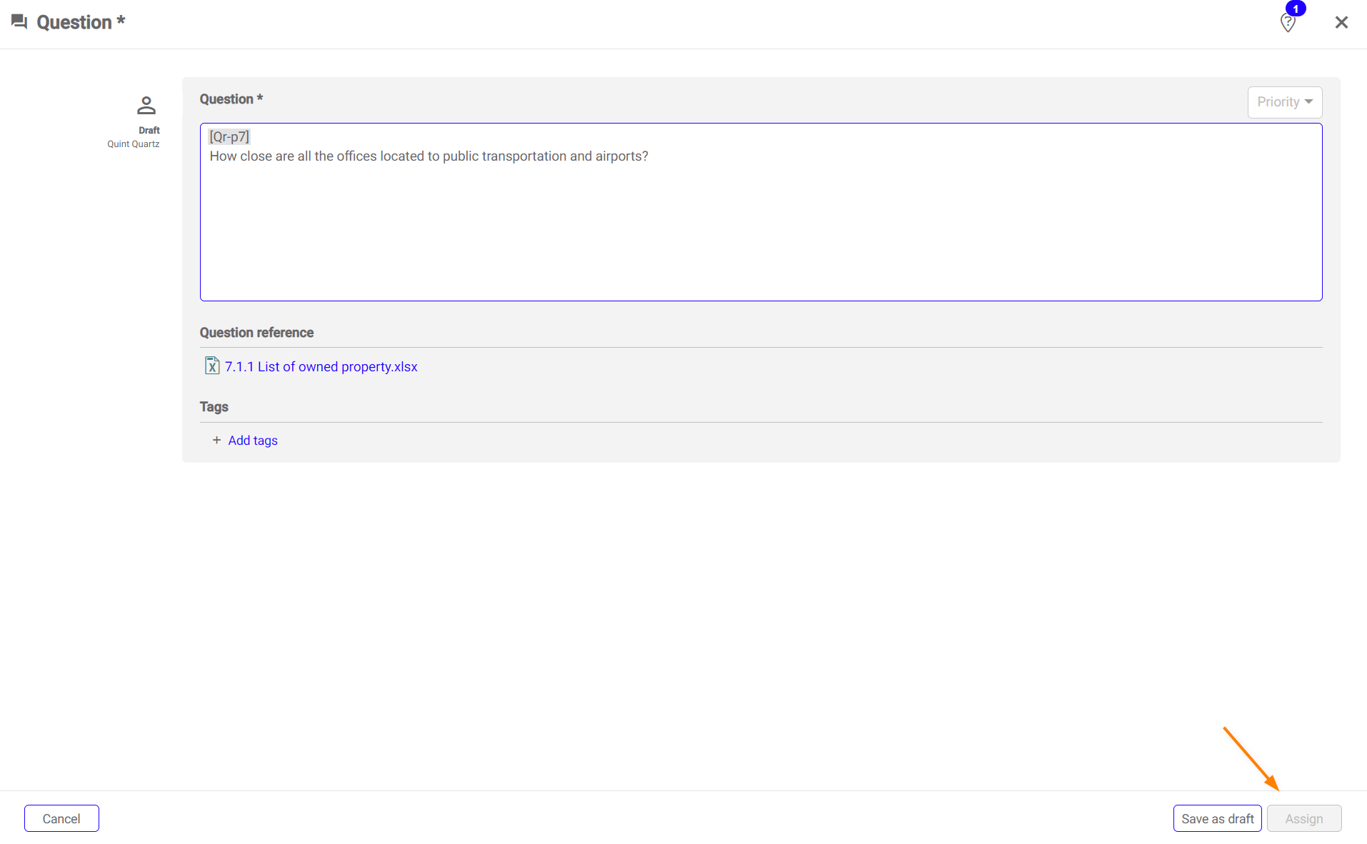
Task: Click the plus icon beside Add tags
Action: pos(216,440)
